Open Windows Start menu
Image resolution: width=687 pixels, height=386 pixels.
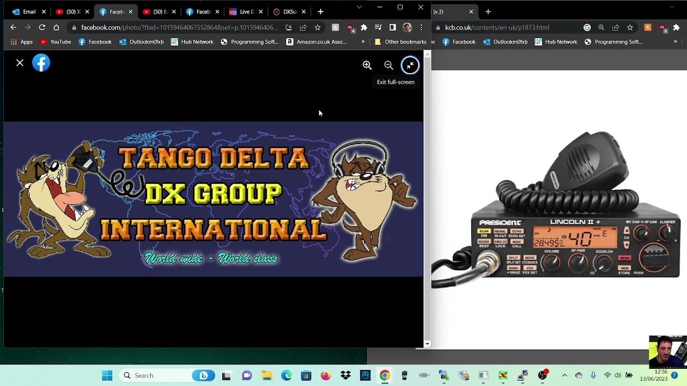point(107,376)
